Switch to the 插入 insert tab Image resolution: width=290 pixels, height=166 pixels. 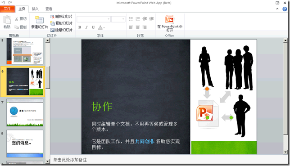tap(35, 9)
